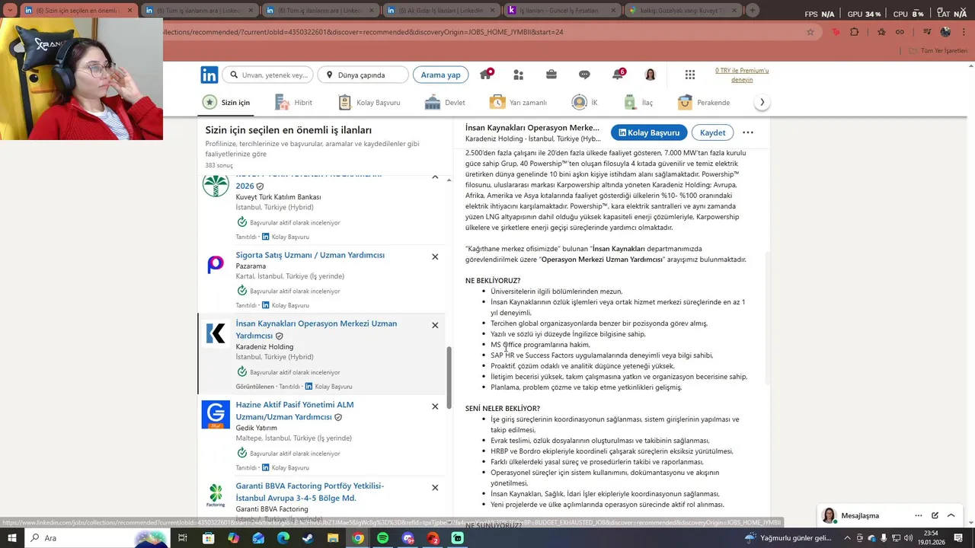The height and width of the screenshot is (548, 975).
Task: Dismiss the Sigorta Satış Uzmanı job card
Action: click(435, 256)
